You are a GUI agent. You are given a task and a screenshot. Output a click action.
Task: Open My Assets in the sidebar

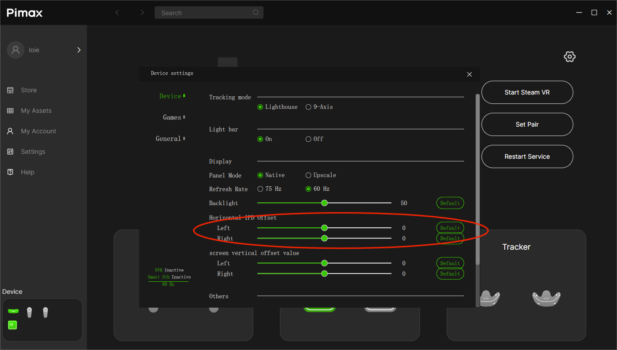pyautogui.click(x=36, y=111)
